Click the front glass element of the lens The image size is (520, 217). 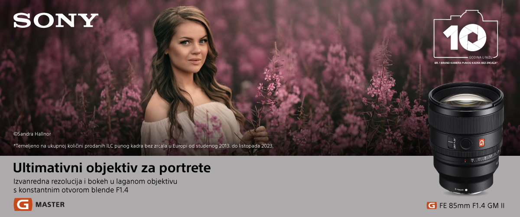tap(465, 101)
